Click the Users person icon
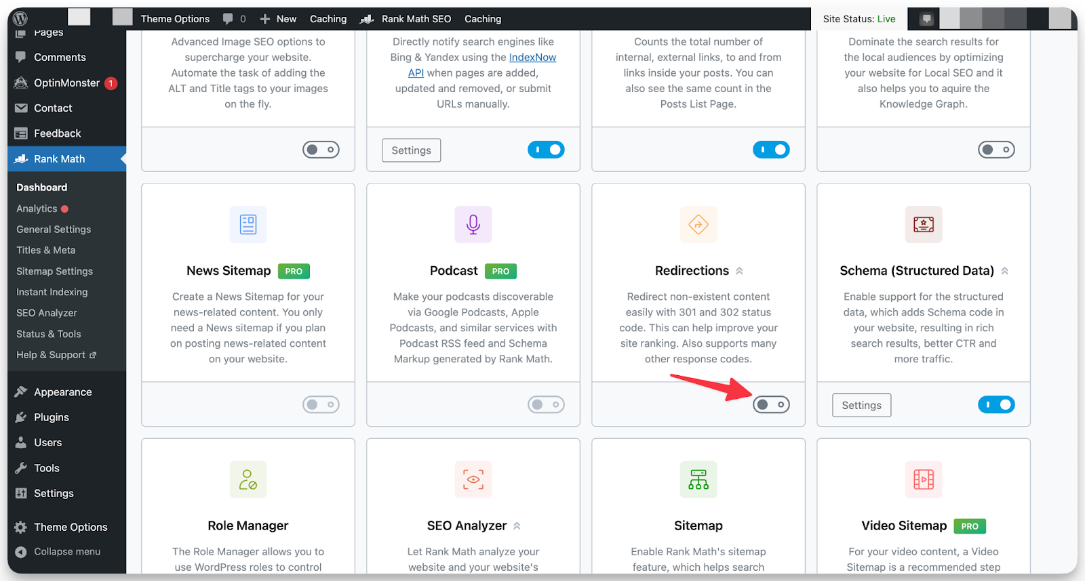This screenshot has width=1085, height=581. tap(21, 442)
